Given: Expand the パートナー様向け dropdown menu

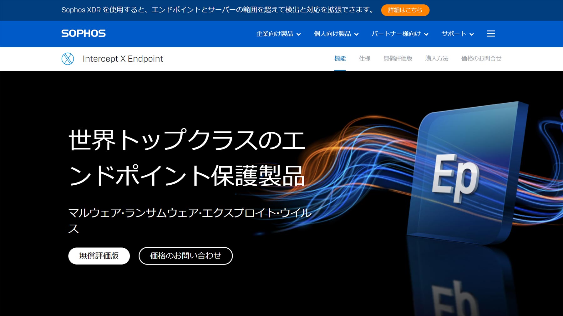Looking at the screenshot, I should 400,34.
